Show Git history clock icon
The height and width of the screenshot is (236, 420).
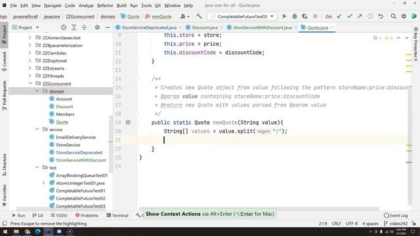(370, 16)
